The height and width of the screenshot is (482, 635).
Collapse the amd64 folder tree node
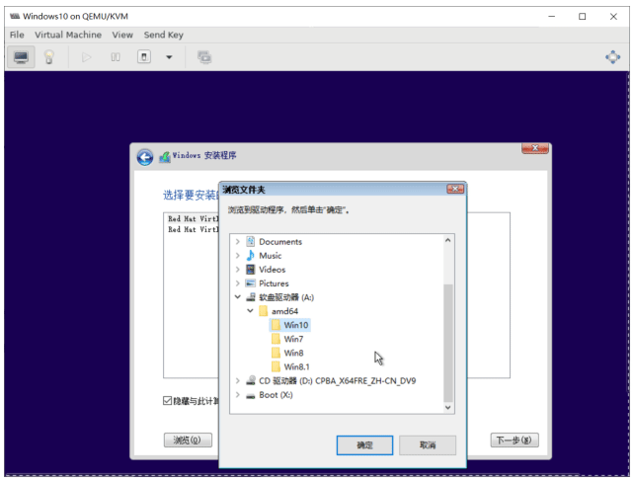click(x=251, y=311)
